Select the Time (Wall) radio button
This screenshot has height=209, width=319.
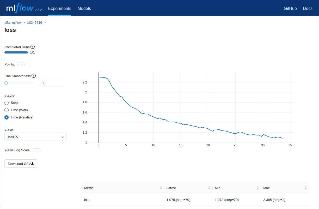[7, 110]
